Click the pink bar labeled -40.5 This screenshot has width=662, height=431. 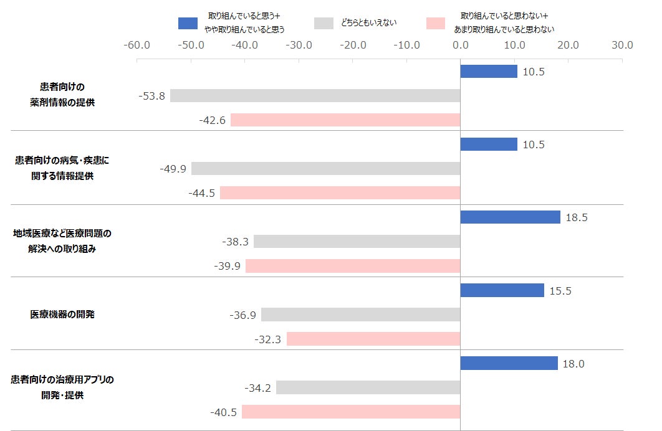click(x=351, y=412)
